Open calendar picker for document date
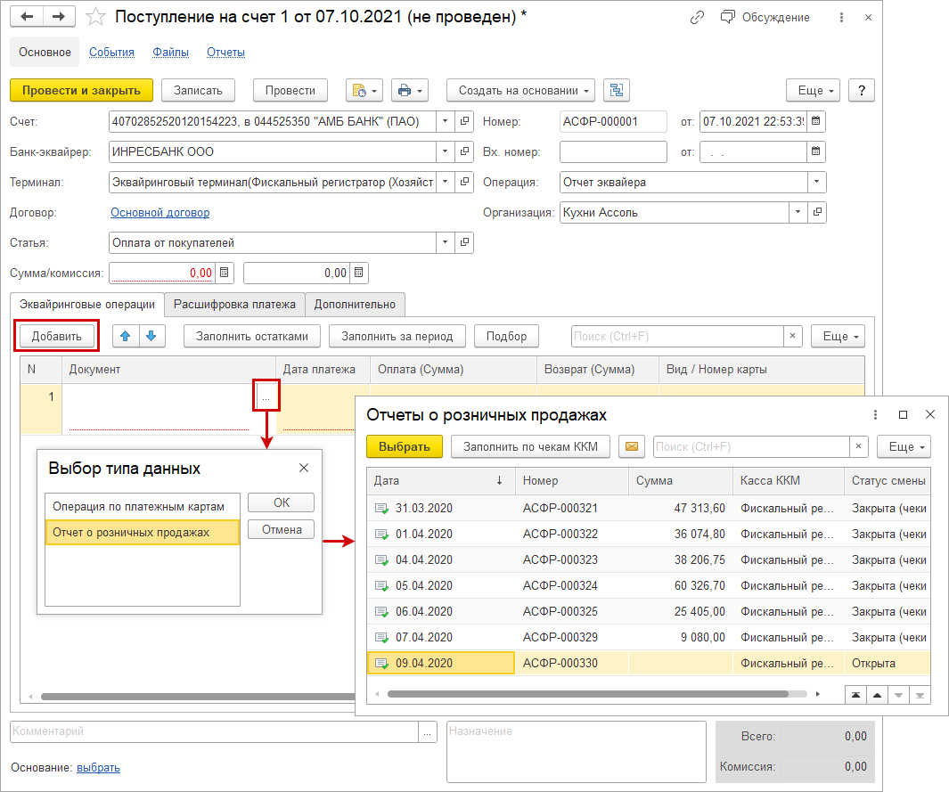Viewport: 949px width, 792px height. pos(815,121)
